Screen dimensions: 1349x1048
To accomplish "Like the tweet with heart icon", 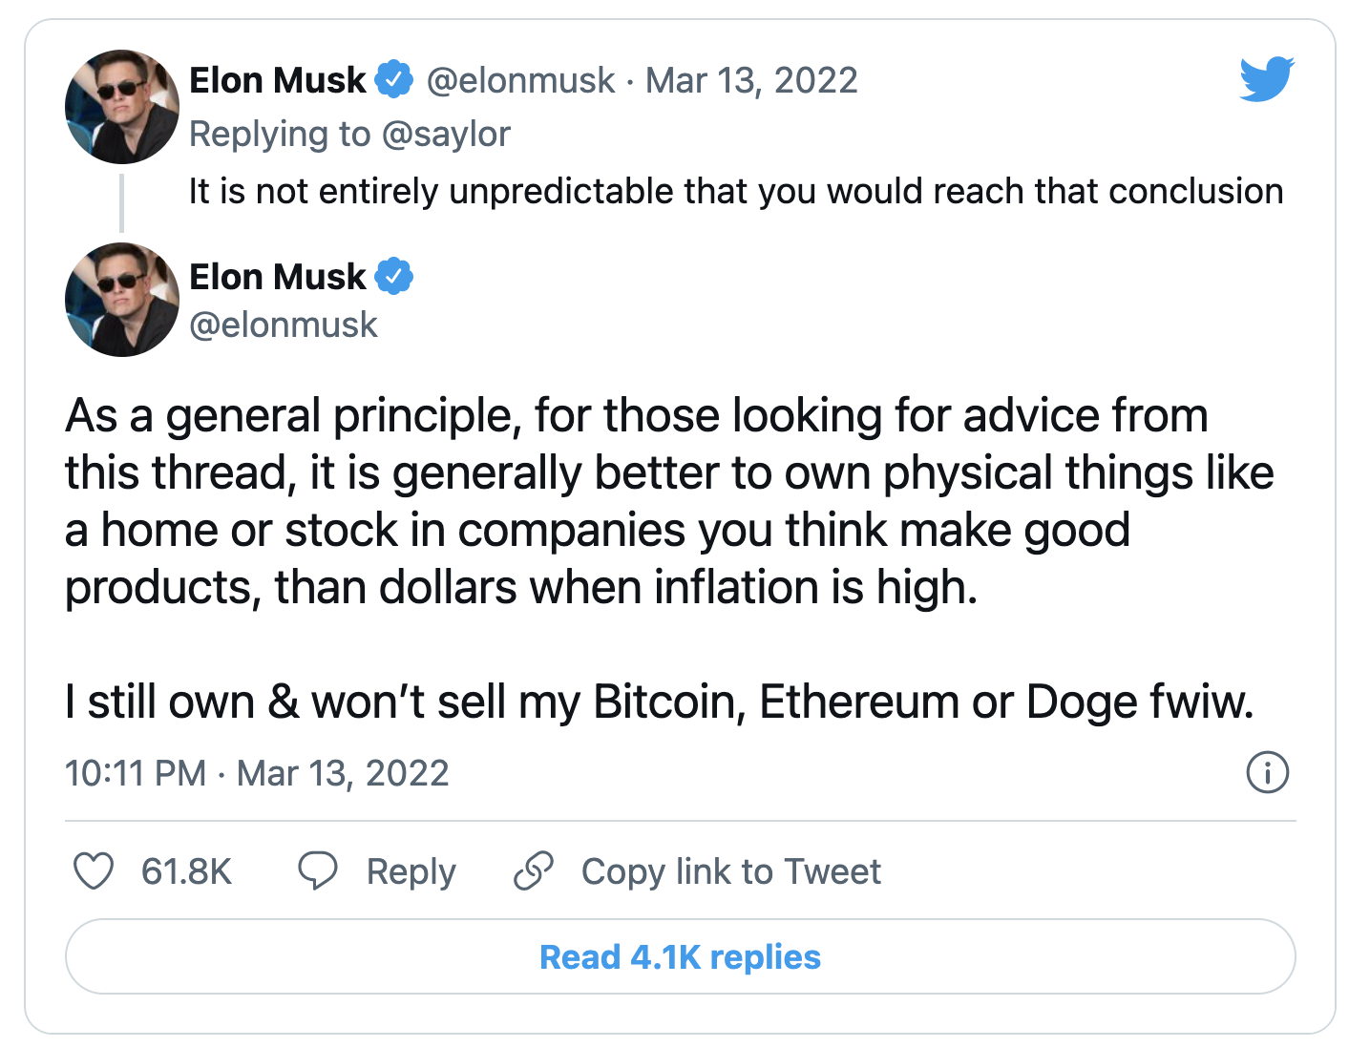I will (x=94, y=870).
